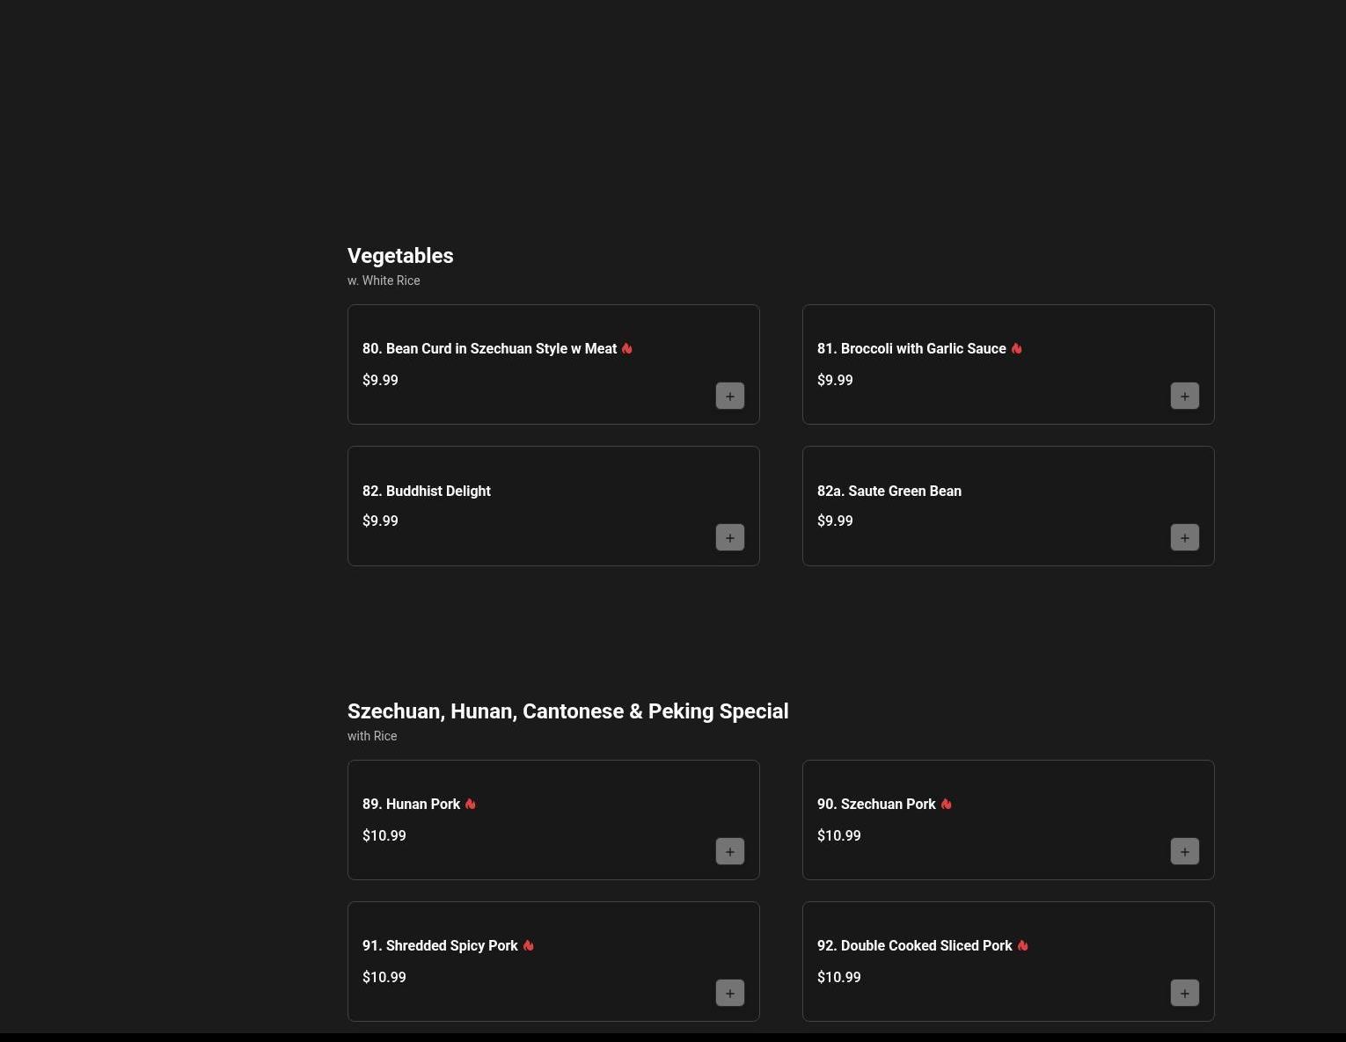Click the flame icon beside Szechuan Pork
This screenshot has width=1346, height=1042.
[x=947, y=804]
